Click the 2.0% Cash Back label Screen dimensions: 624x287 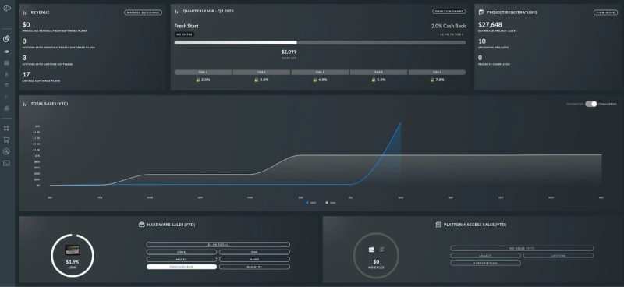[448, 26]
